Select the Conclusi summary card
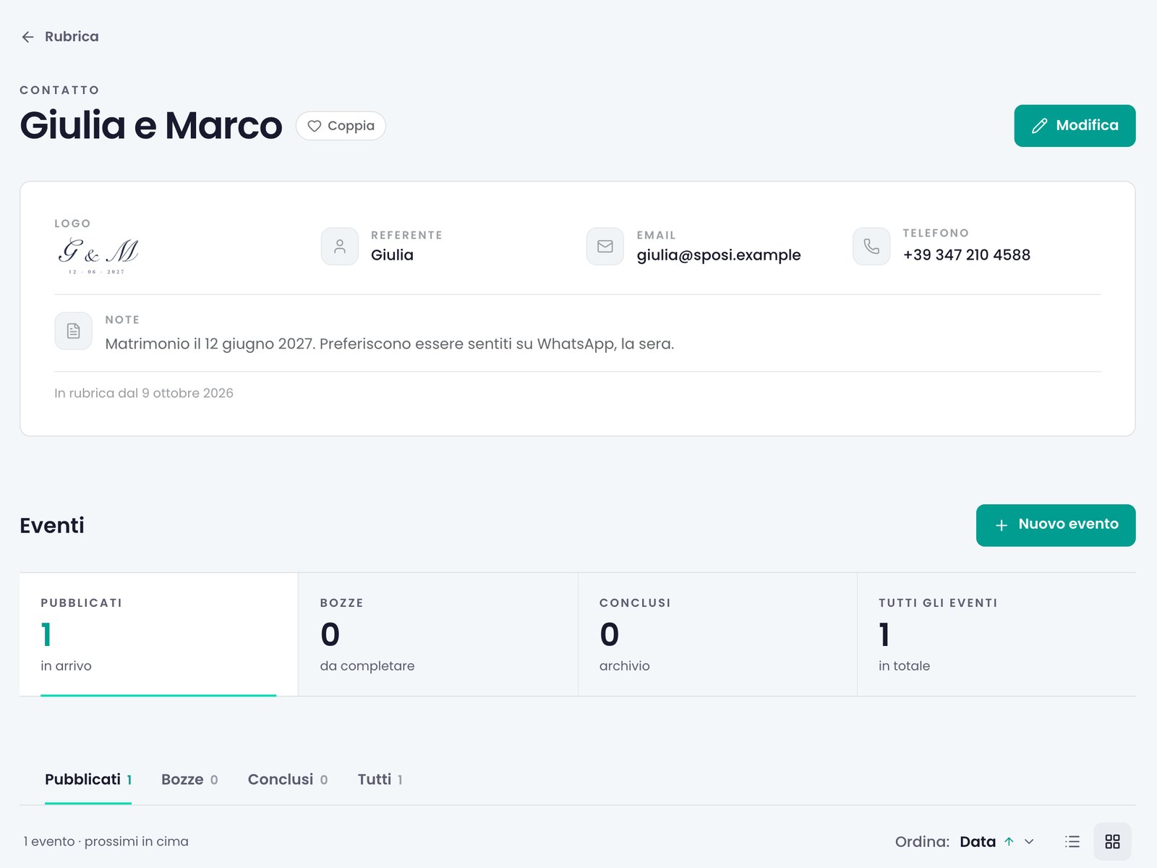The width and height of the screenshot is (1157, 868). point(717,634)
